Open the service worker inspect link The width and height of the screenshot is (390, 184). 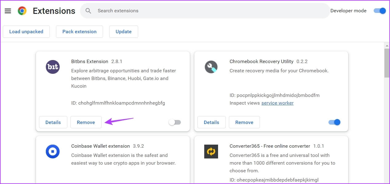(x=277, y=103)
